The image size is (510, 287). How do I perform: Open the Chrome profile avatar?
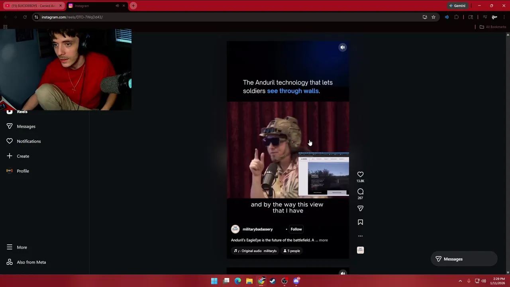click(494, 17)
